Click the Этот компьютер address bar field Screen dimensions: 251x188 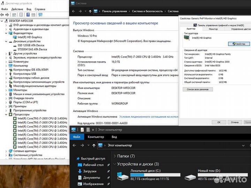[171, 146]
